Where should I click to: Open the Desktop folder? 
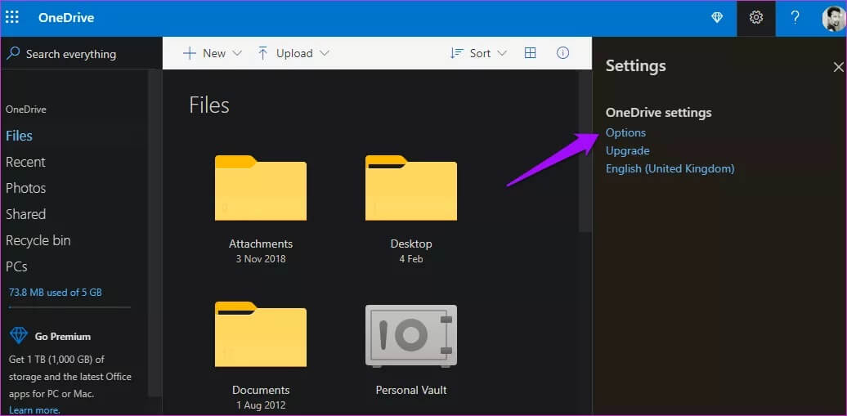pos(411,188)
